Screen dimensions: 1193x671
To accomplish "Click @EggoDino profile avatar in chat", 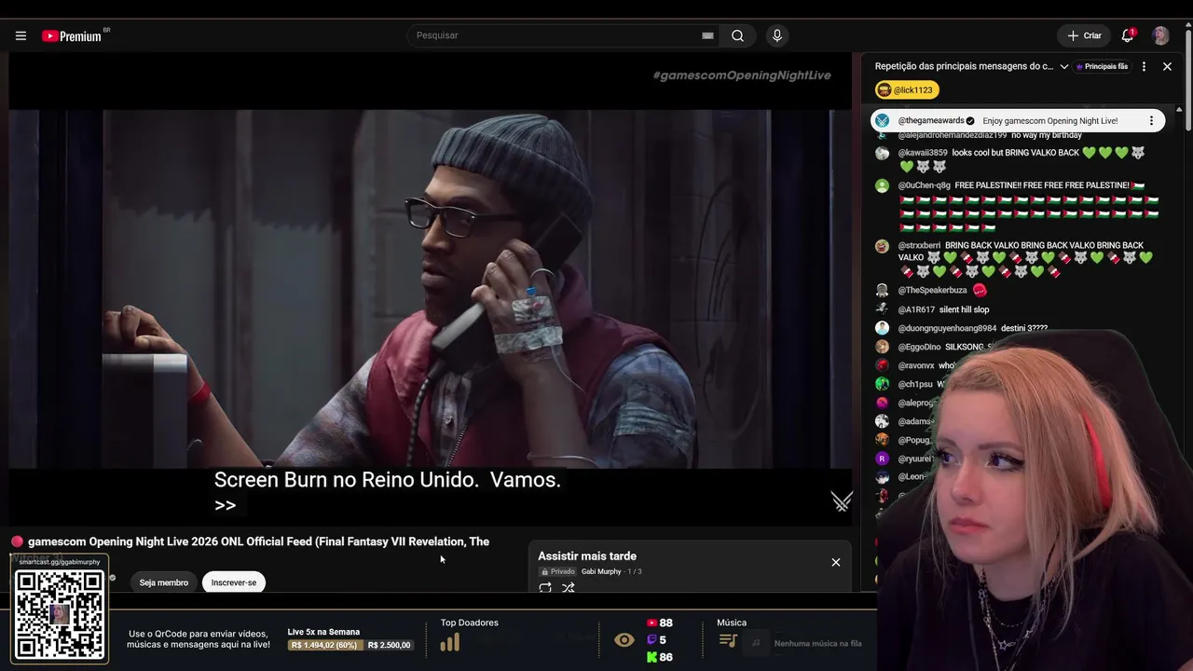I will pyautogui.click(x=882, y=347).
